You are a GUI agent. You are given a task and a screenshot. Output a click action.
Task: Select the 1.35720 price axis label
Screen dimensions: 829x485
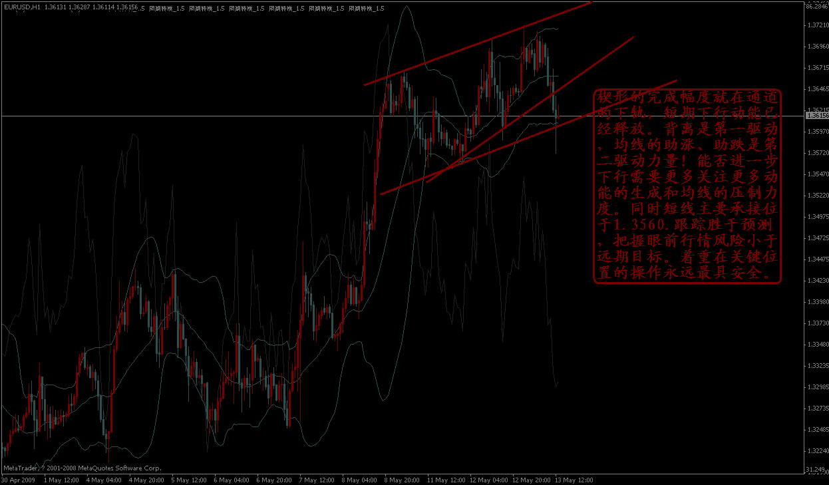coord(817,153)
